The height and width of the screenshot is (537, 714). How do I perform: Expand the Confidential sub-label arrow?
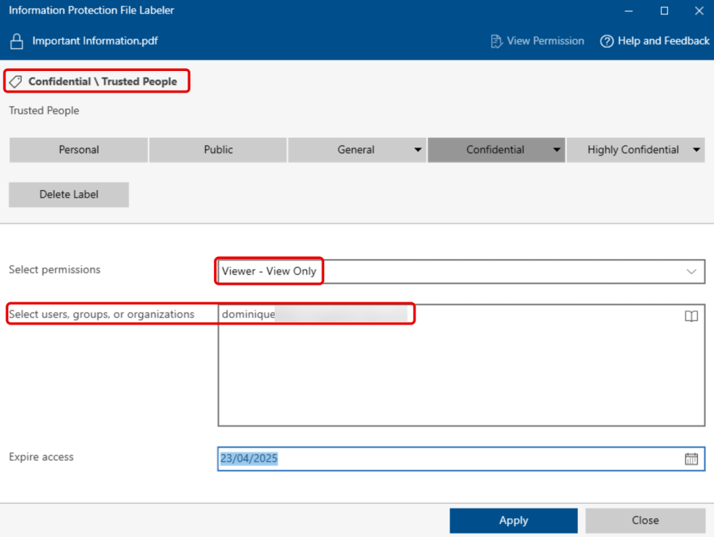click(556, 150)
